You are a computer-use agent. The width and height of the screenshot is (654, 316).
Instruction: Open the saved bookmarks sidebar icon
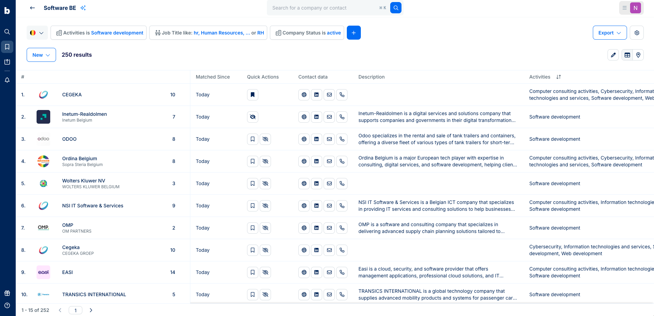[x=7, y=47]
